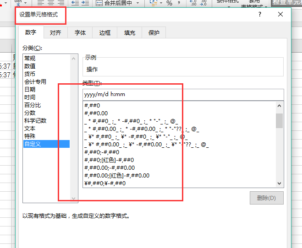
Task: Click increase decimal icon in ribbon
Action: pos(193,3)
